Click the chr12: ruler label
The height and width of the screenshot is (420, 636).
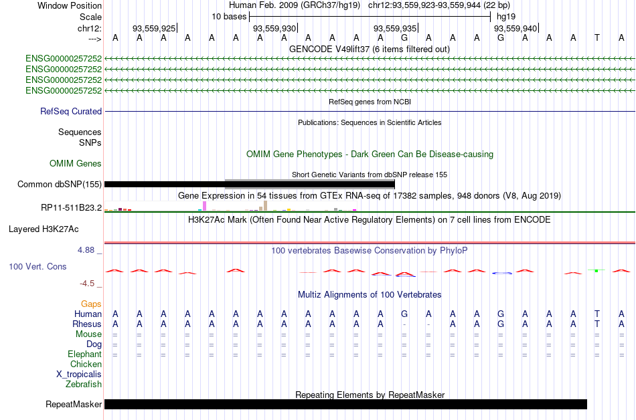[89, 28]
